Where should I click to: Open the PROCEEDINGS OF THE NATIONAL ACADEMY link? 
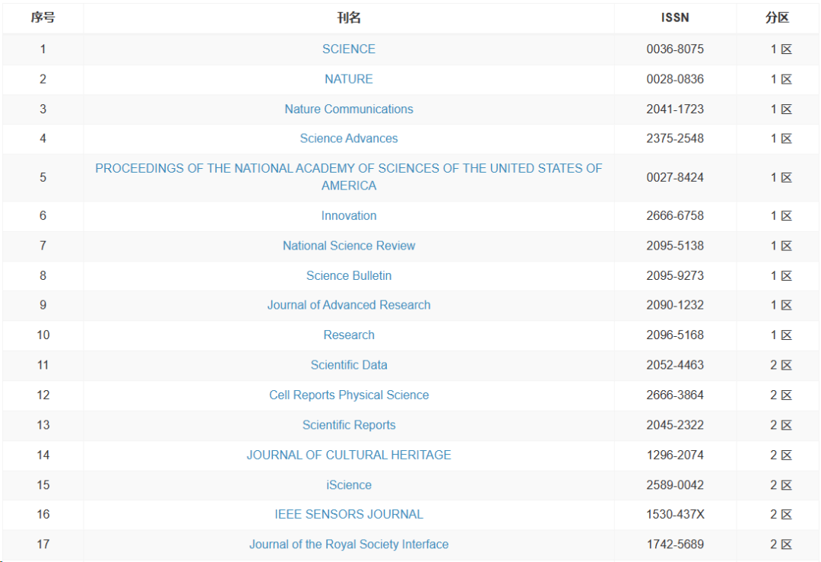[349, 177]
